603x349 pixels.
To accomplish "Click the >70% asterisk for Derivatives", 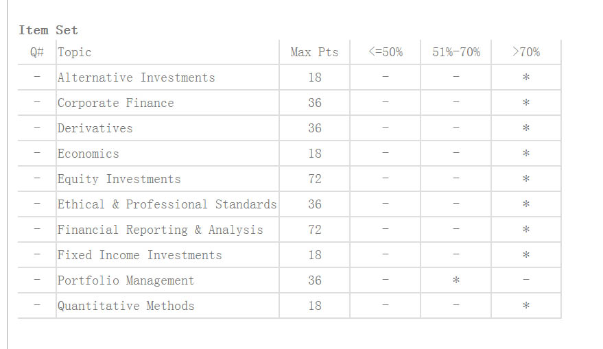I will (x=525, y=129).
